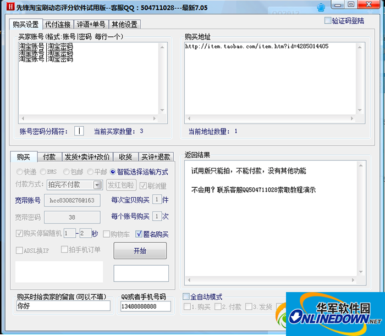Click the maximum seconds field showing 2
This screenshot has width=385, height=336.
click(86, 233)
